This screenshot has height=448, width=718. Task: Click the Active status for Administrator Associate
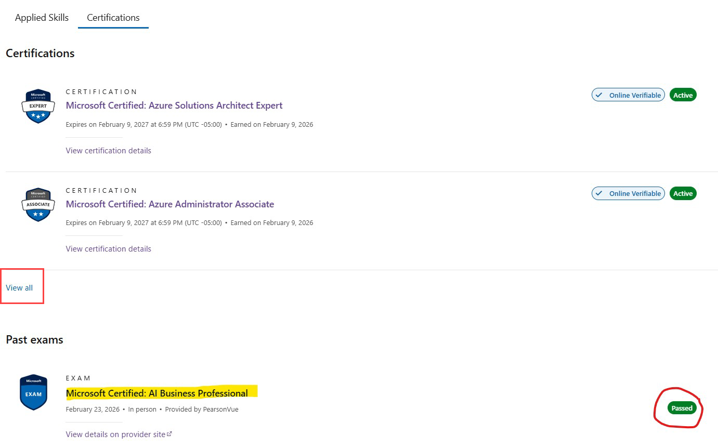click(x=683, y=193)
